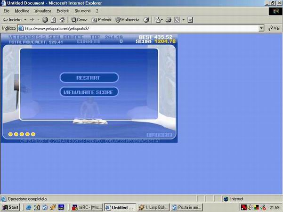283x212 pixels.
Task: Click the title bar Internet Explorer icon
Action: [x=3, y=3]
